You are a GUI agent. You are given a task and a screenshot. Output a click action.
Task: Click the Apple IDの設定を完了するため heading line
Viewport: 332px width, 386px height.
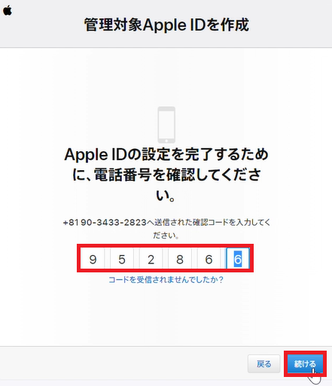[x=166, y=154]
